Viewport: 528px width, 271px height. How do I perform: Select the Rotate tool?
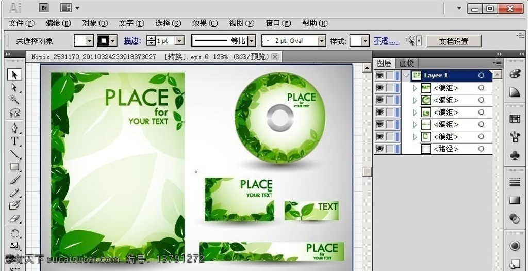14,233
